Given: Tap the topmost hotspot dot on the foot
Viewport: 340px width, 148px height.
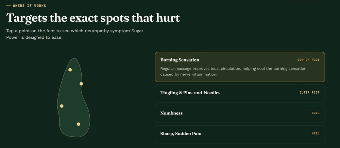Looking at the screenshot, I should (x=70, y=70).
